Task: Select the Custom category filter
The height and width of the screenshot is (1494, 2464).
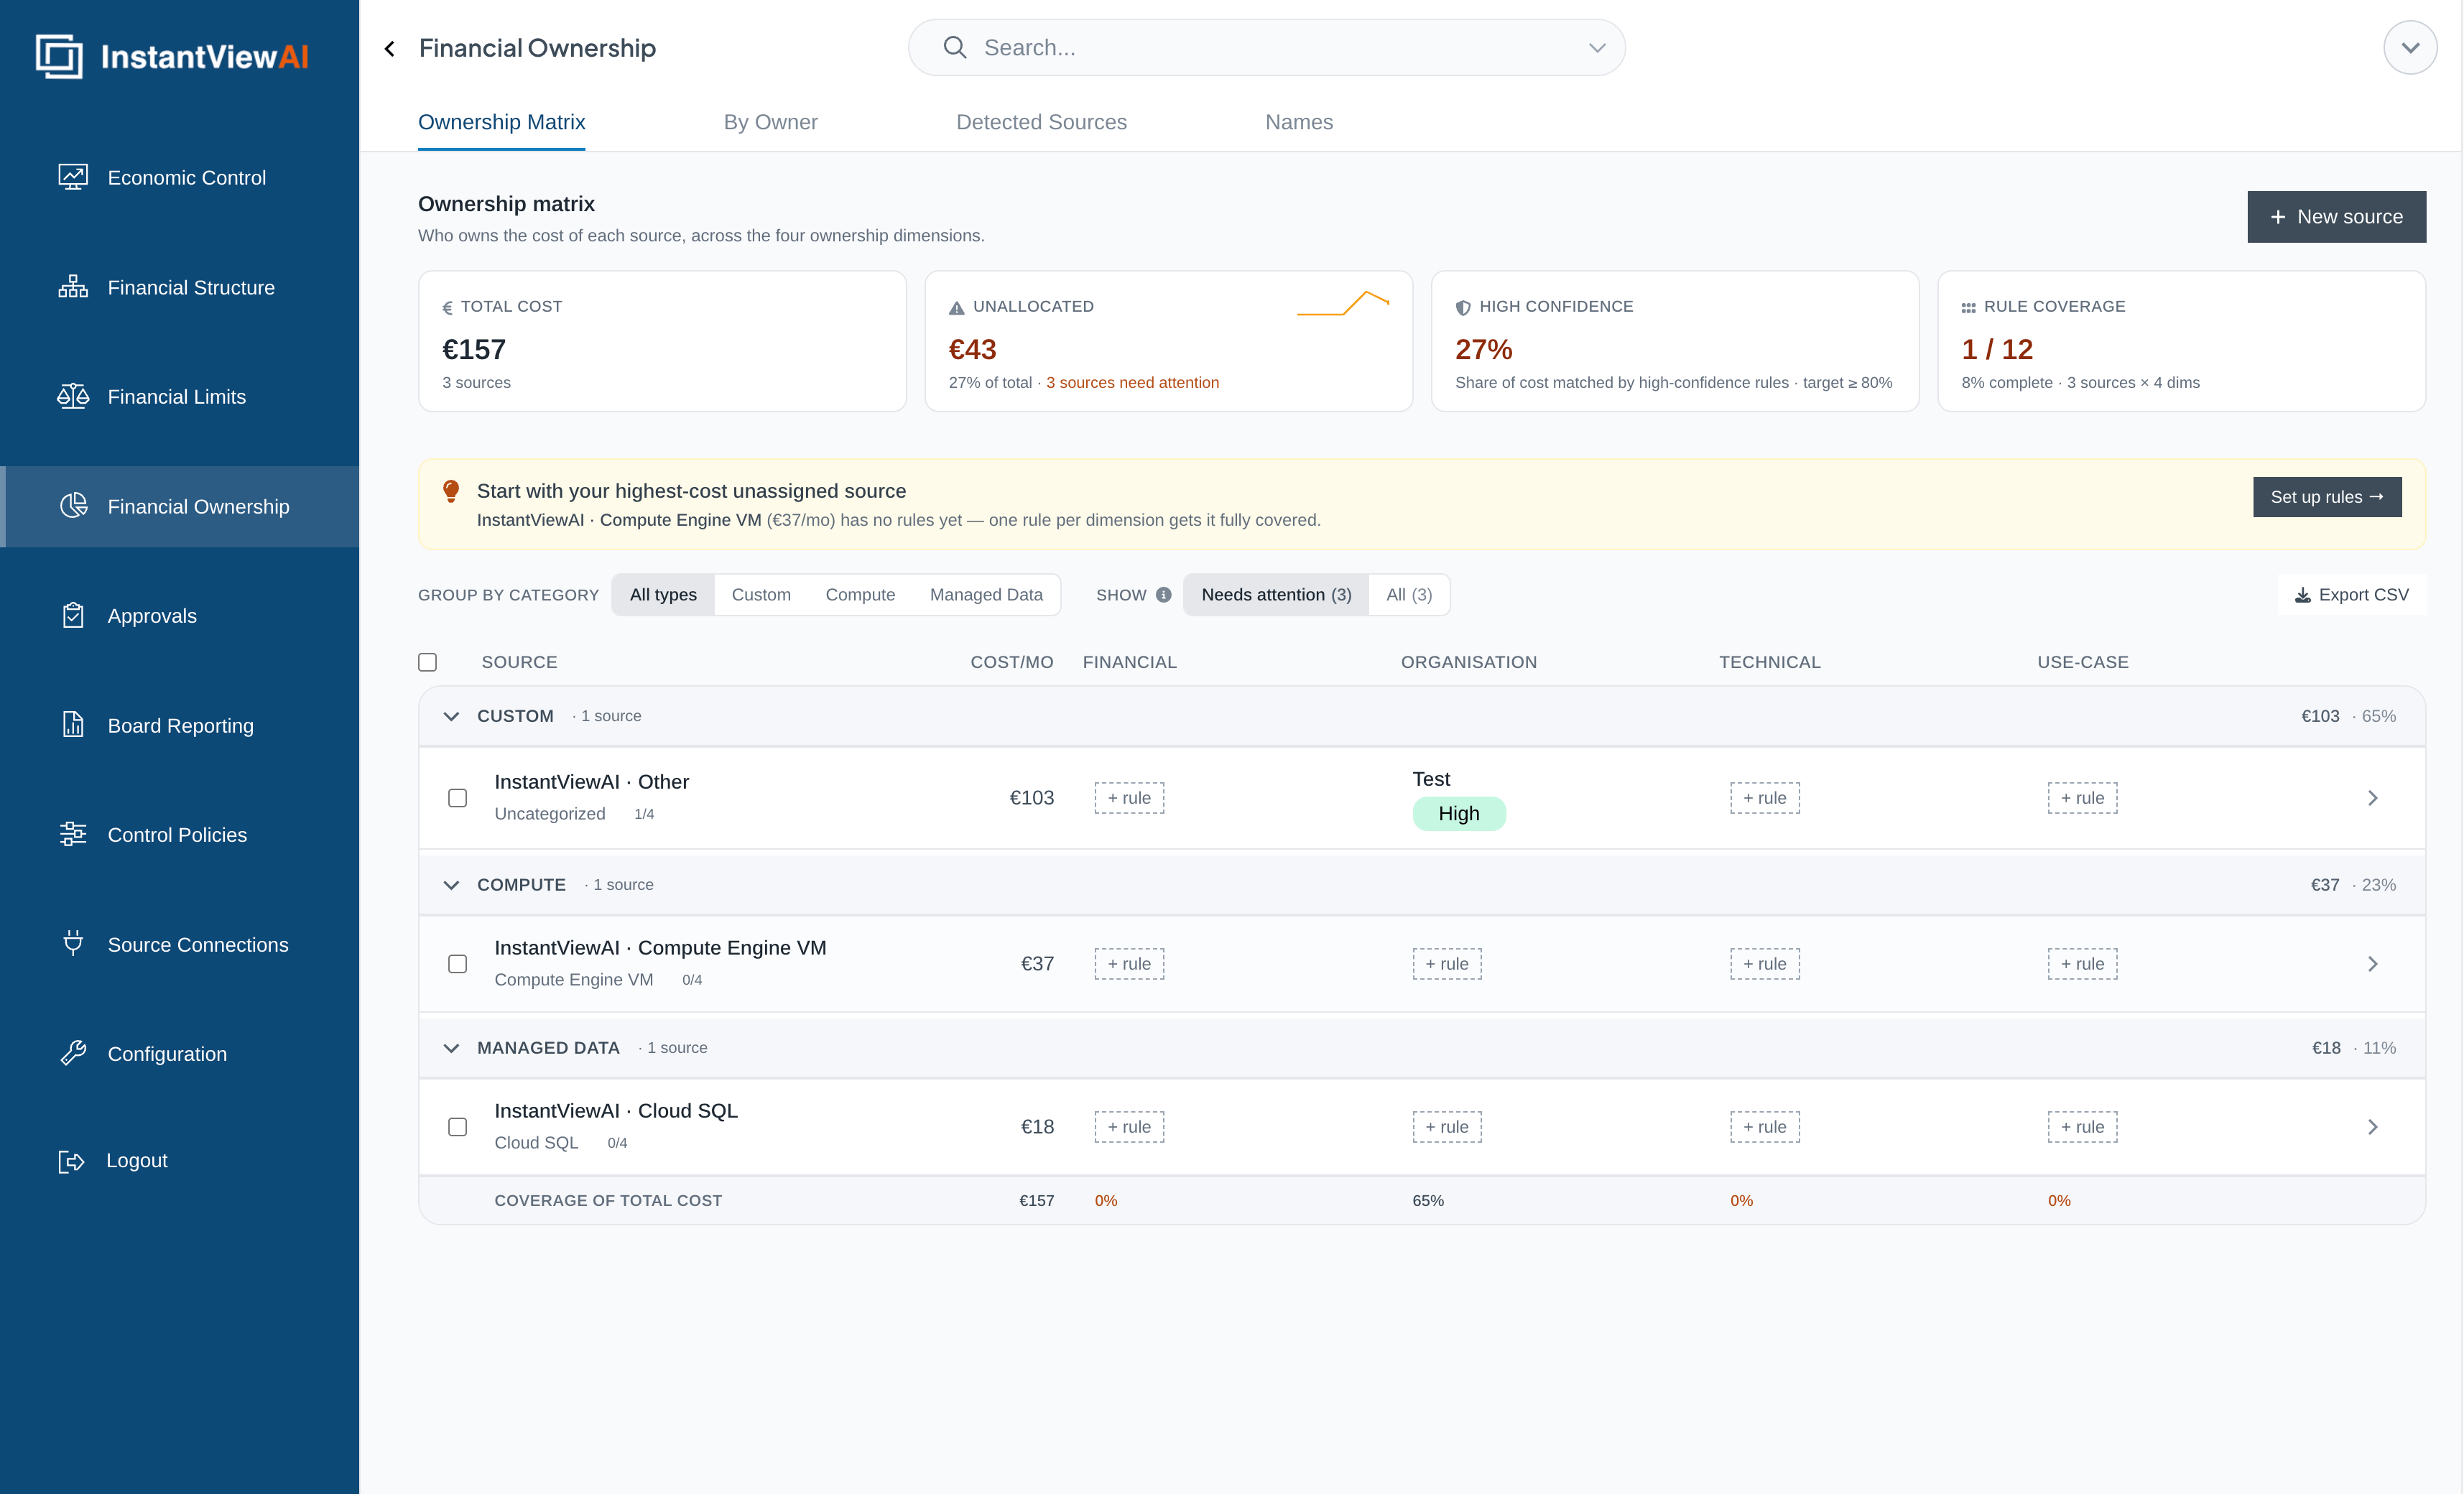Action: [761, 595]
